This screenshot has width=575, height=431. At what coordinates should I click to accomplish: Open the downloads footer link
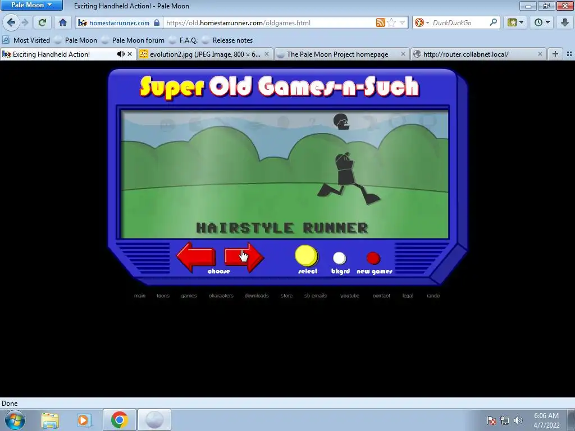257,295
